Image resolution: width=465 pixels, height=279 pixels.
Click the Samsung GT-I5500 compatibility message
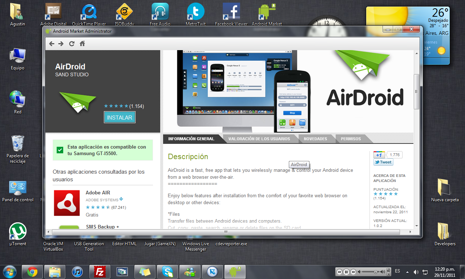tap(103, 150)
